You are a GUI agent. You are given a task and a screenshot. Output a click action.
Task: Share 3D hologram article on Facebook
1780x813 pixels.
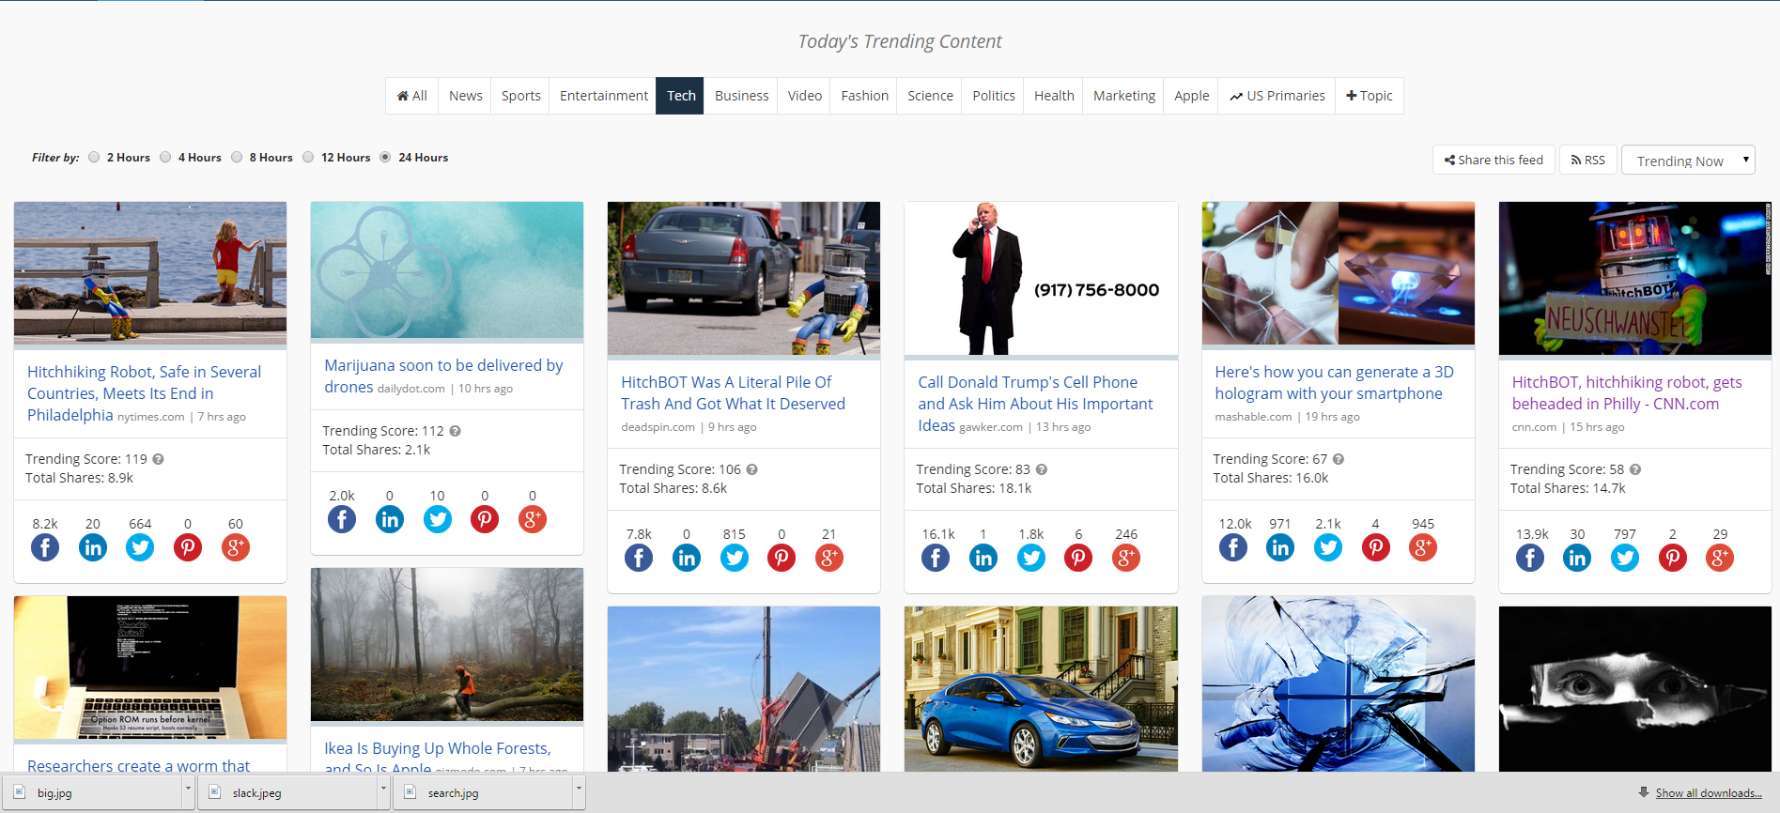(1233, 547)
